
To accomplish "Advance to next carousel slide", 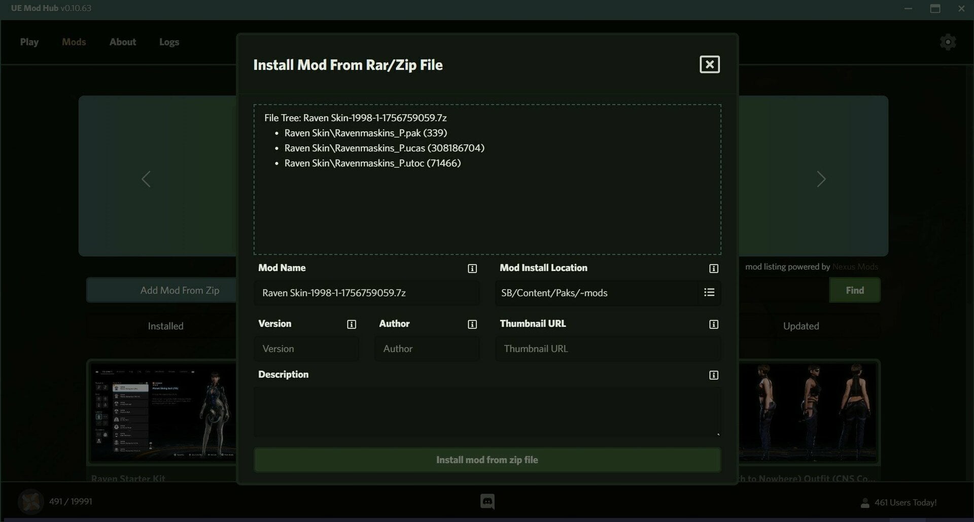I will 821,179.
